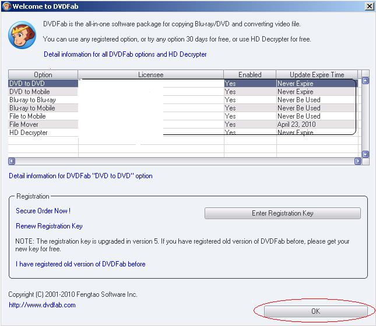
Task: Sort by the Option column header
Action: [x=43, y=75]
